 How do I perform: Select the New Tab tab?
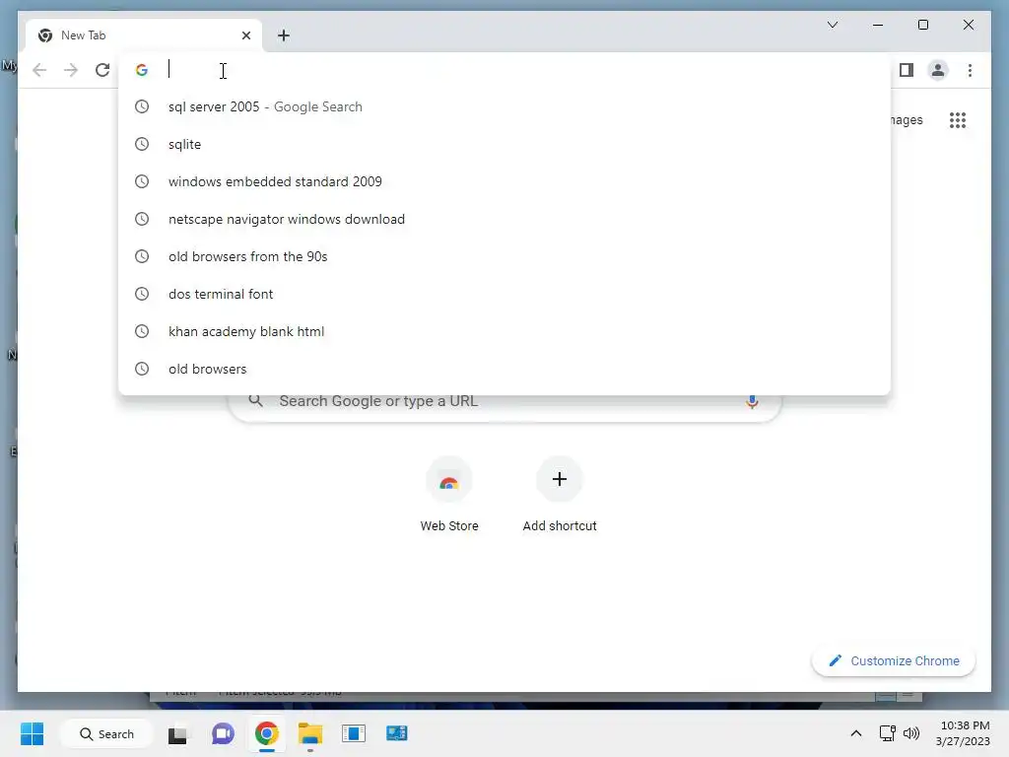click(143, 35)
